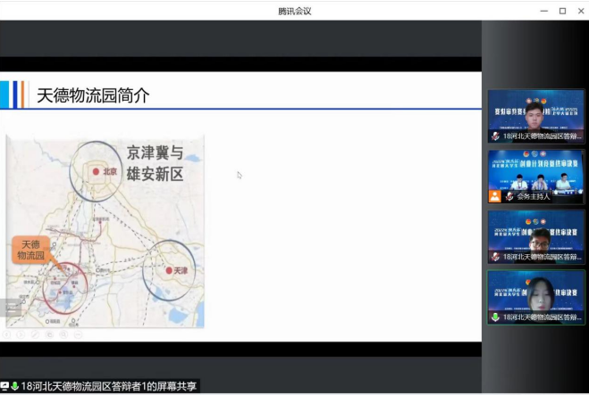Toggle green mic on the green-bordered speaker tile
The height and width of the screenshot is (395, 589).
tap(495, 317)
